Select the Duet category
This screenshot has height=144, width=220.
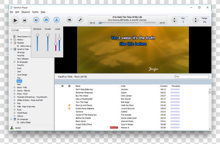tap(19, 68)
